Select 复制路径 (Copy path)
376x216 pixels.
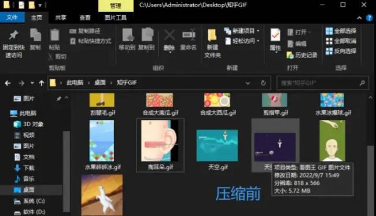(x=85, y=31)
